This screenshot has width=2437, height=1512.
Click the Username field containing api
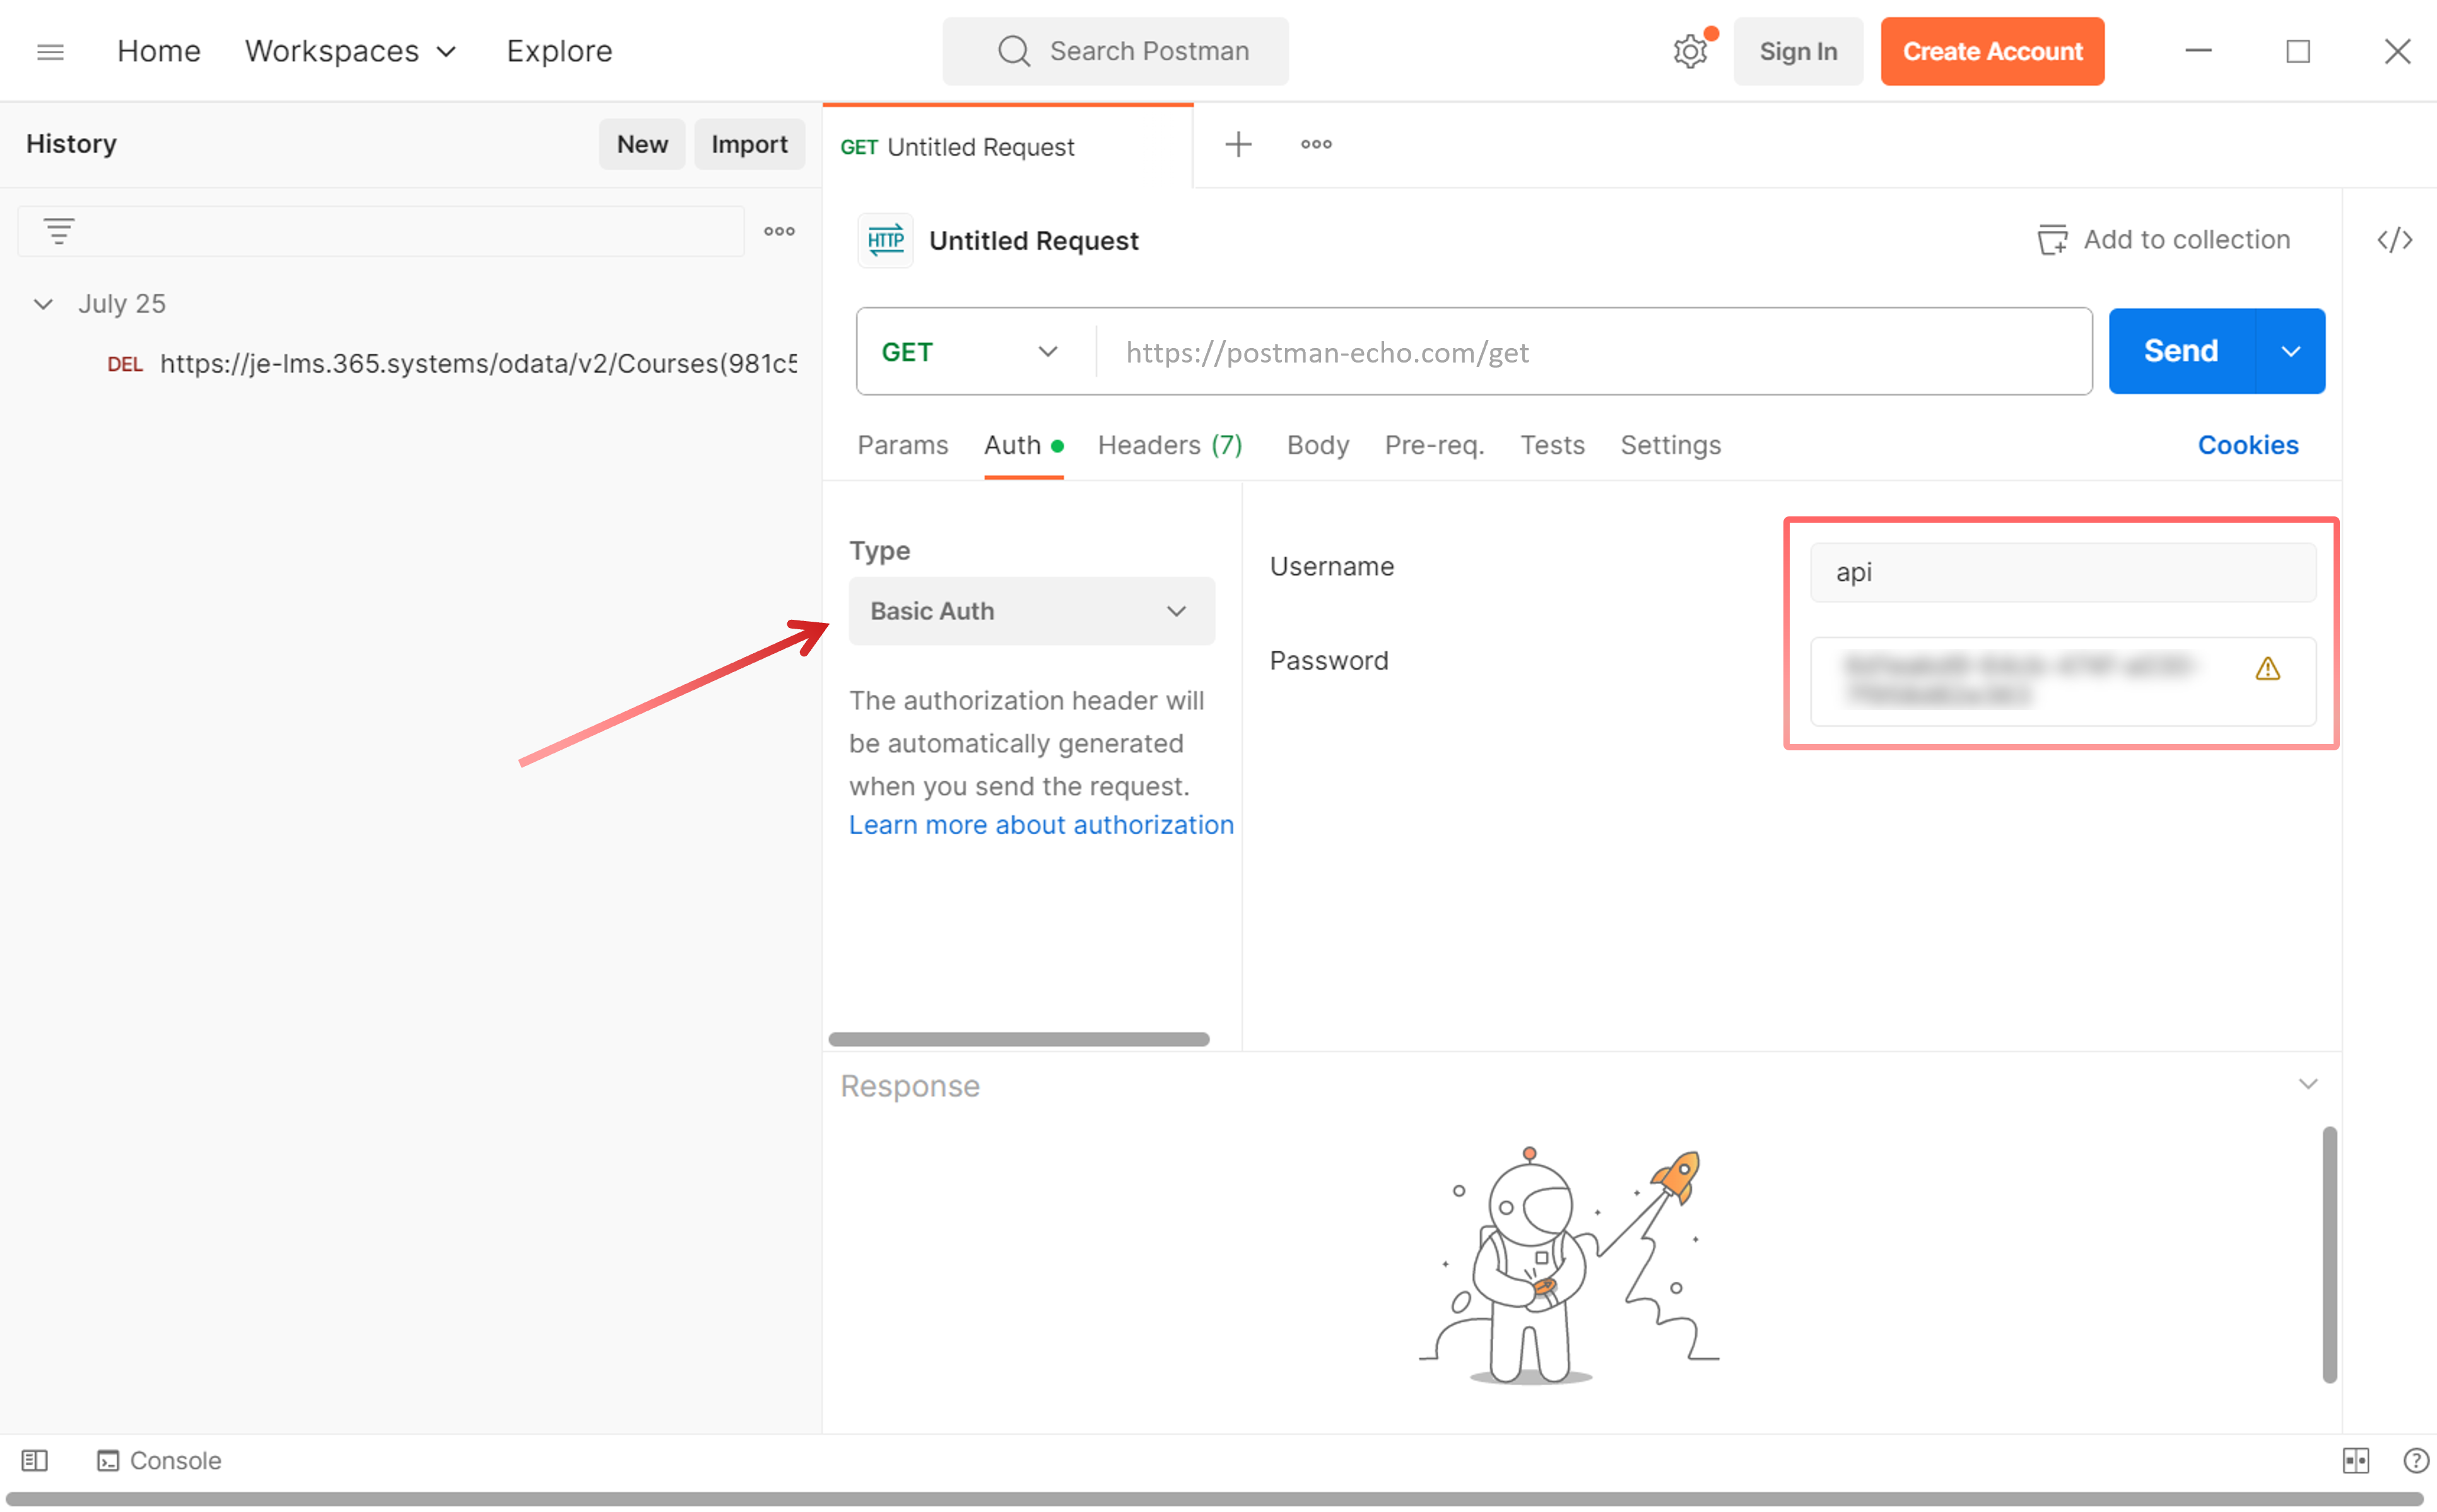2063,572
